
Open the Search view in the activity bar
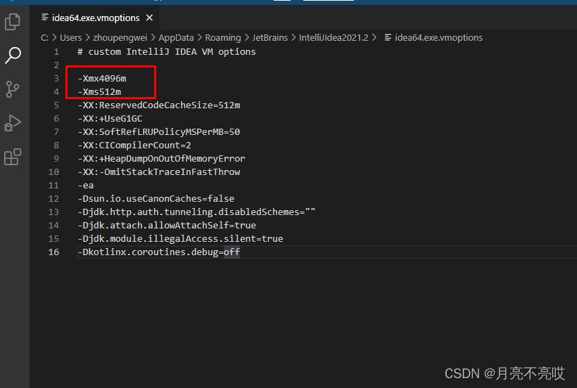13,56
